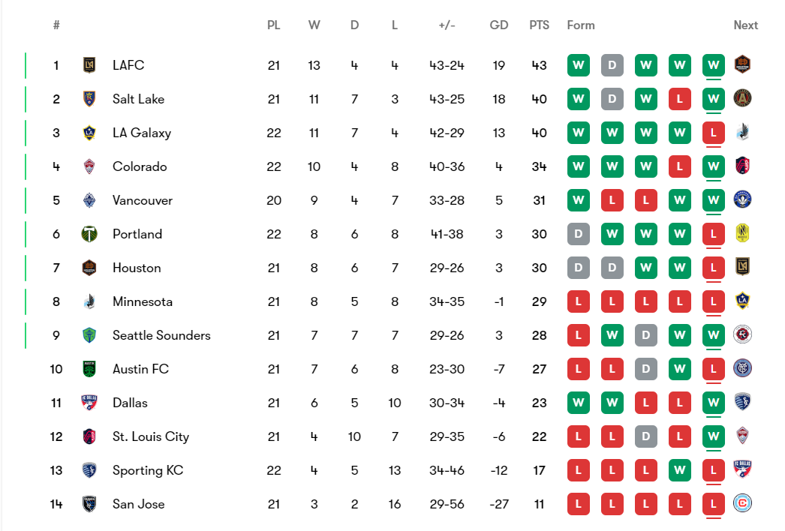Viewport: 785px width, 531px height.
Task: Click Minnesota's next opponent LA Galaxy logo
Action: 742,301
